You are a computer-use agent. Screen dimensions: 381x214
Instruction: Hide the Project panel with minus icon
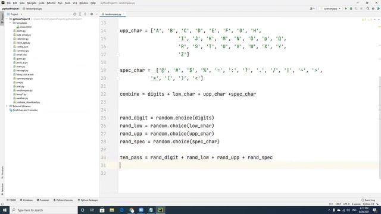tap(96, 14)
